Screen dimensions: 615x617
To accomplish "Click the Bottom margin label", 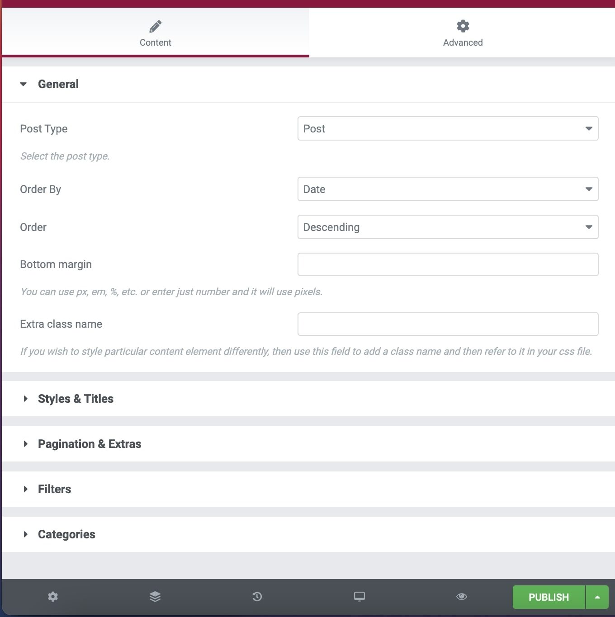I will tap(56, 264).
